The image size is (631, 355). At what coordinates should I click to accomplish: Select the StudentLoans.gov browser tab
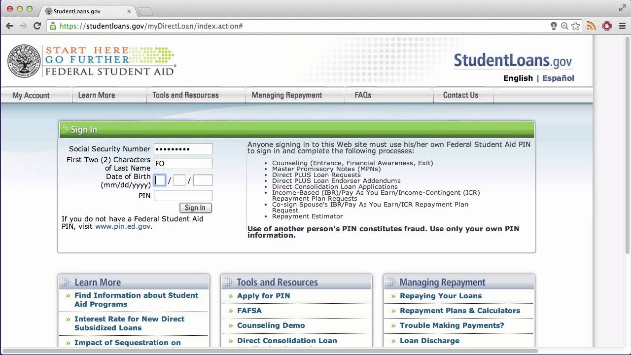(88, 11)
